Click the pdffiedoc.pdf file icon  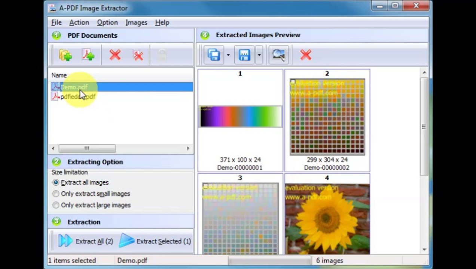click(x=55, y=96)
